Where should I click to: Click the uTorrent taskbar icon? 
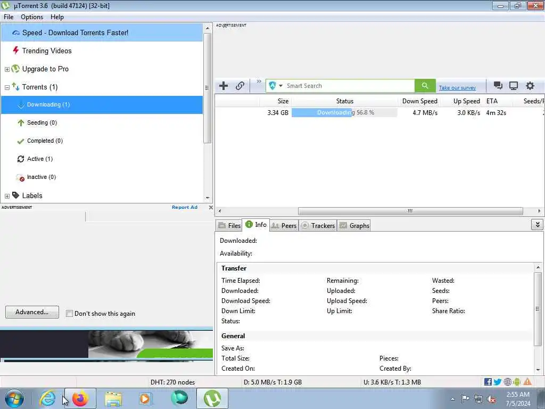pyautogui.click(x=212, y=398)
